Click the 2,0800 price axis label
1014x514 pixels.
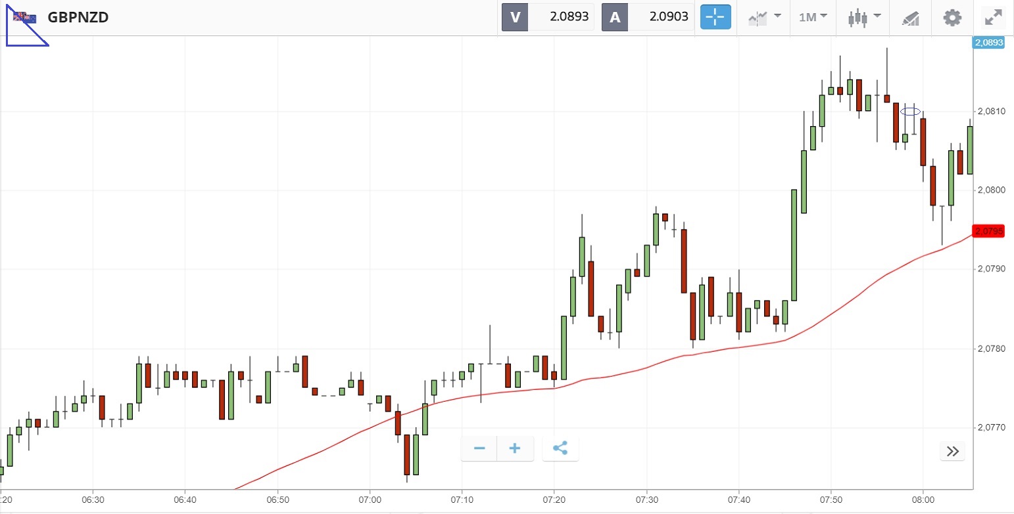(990, 190)
